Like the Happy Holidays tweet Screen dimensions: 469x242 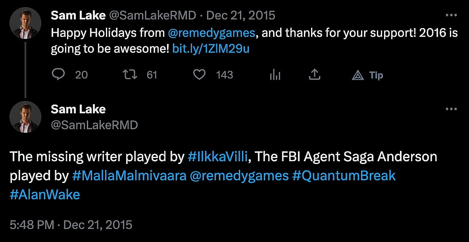tap(199, 74)
